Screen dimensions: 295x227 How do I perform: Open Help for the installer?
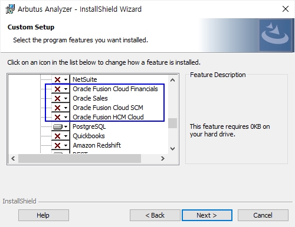pyautogui.click(x=44, y=215)
